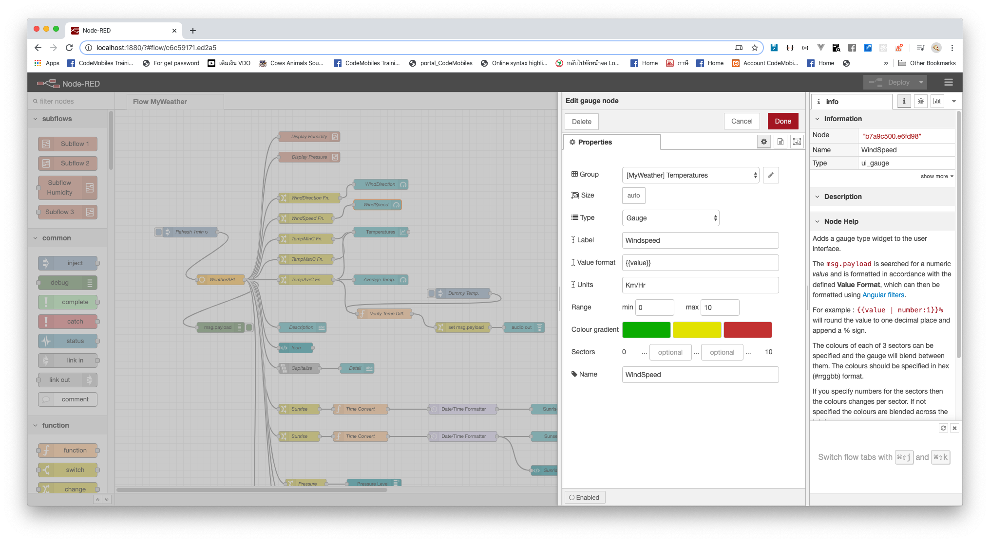Open node appearance icon
990x542 pixels.
click(x=797, y=142)
